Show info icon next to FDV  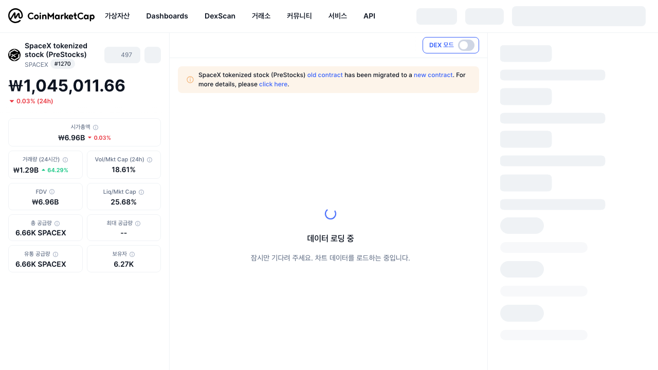52,192
